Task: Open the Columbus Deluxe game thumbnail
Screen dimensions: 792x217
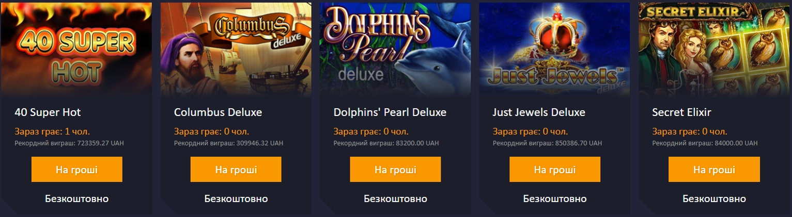Action: pos(236,49)
